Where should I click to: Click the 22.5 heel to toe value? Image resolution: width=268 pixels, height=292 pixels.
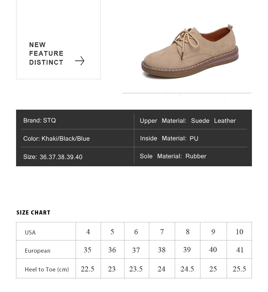[88, 269]
